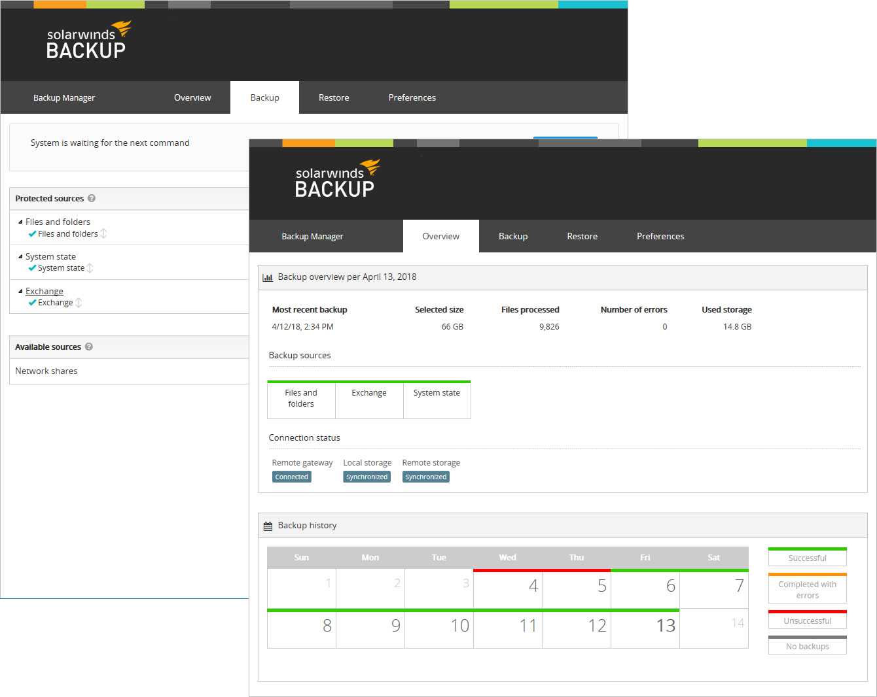Select the Successful legend entry

click(x=808, y=557)
